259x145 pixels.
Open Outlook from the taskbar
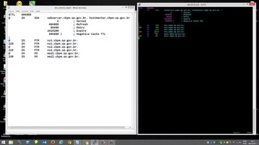(x=45, y=142)
